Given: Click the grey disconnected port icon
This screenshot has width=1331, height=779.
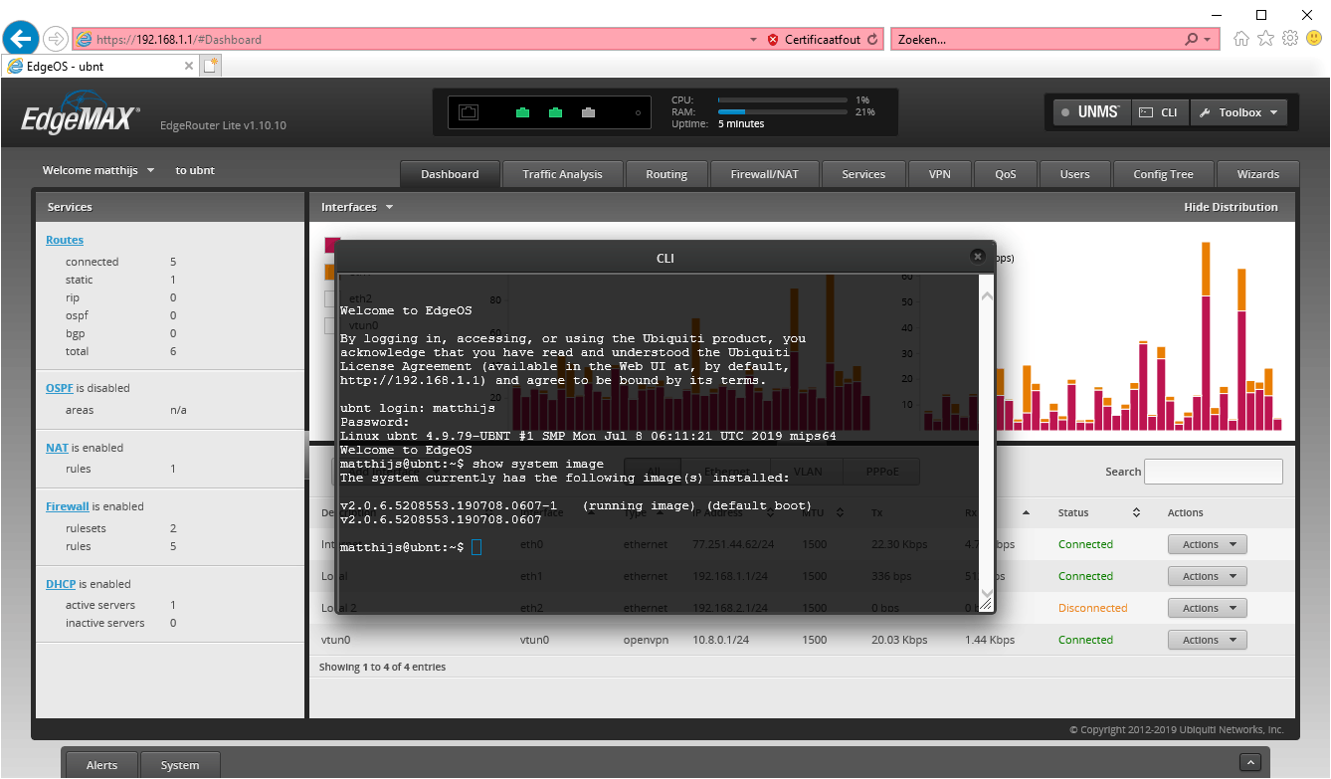Looking at the screenshot, I should pos(588,112).
